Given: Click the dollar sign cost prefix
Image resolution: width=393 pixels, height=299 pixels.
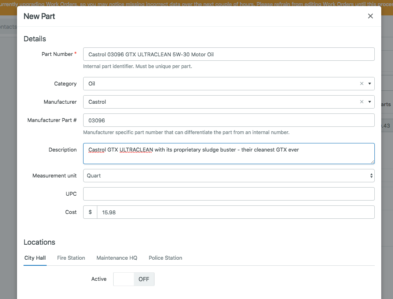Looking at the screenshot, I should coord(90,212).
